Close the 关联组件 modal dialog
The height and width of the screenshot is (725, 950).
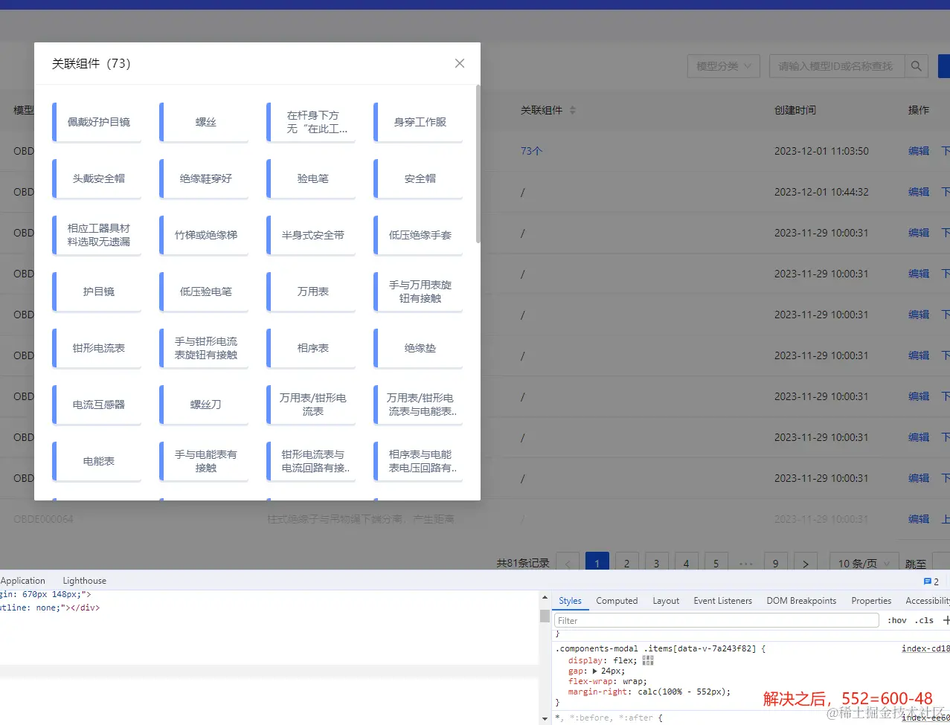click(460, 63)
